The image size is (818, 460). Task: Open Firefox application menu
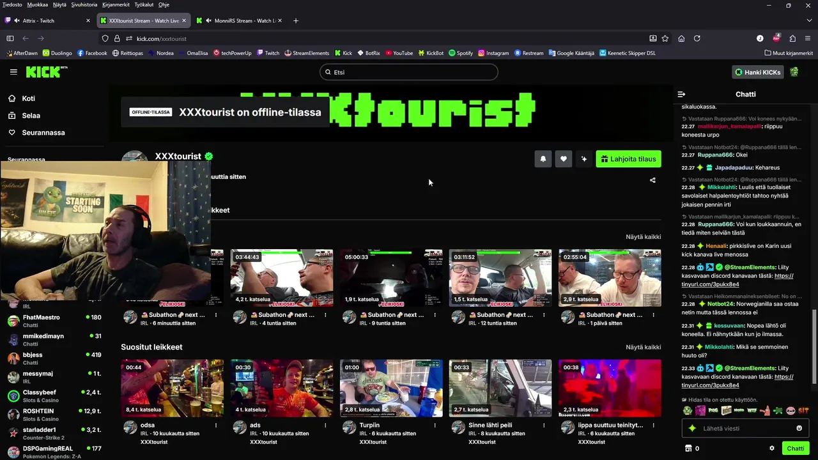coord(808,38)
